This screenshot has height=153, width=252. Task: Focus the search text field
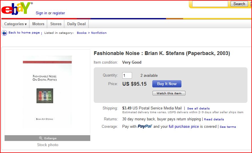(210, 4)
